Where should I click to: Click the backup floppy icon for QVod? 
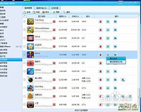pos(108,38)
